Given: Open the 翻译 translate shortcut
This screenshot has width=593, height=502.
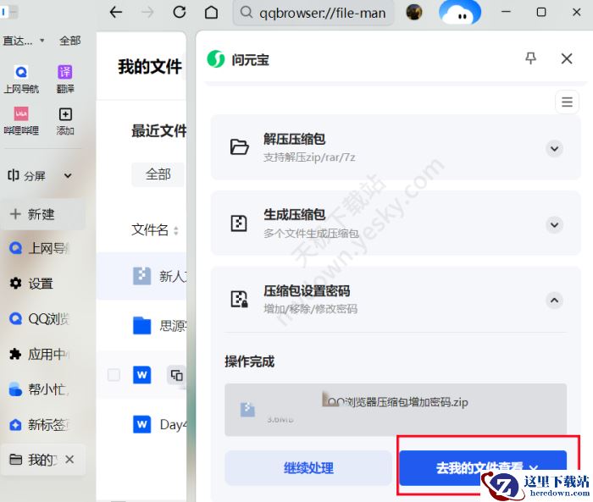Looking at the screenshot, I should coord(65,79).
